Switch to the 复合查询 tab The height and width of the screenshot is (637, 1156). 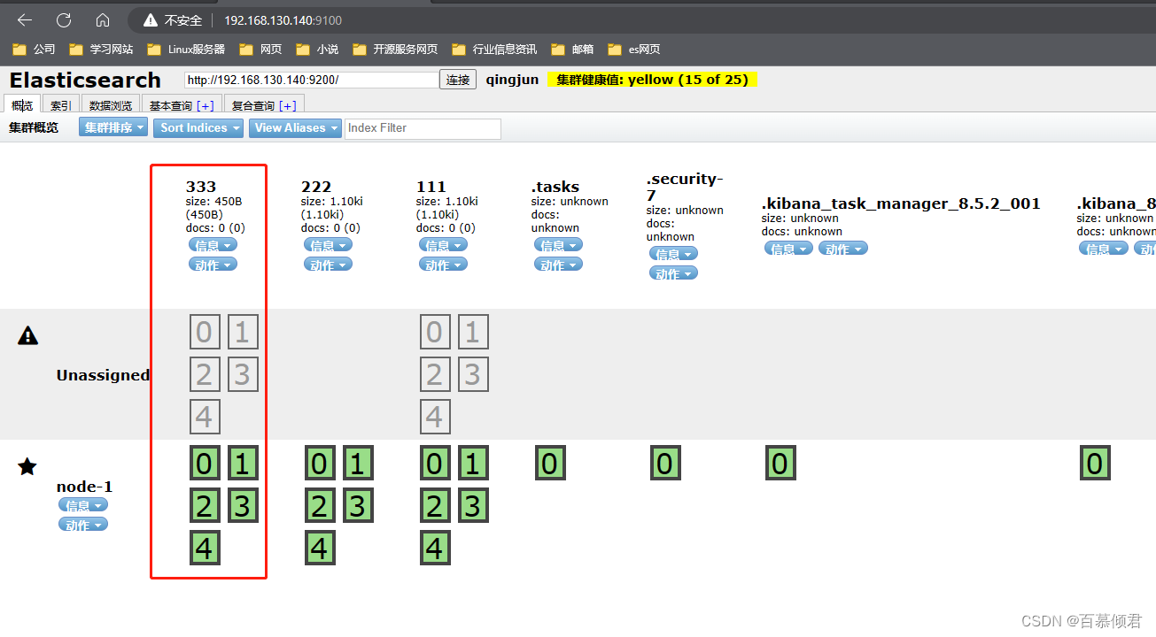253,105
